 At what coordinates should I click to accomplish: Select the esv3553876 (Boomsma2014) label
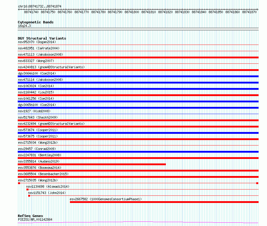coord(40,168)
